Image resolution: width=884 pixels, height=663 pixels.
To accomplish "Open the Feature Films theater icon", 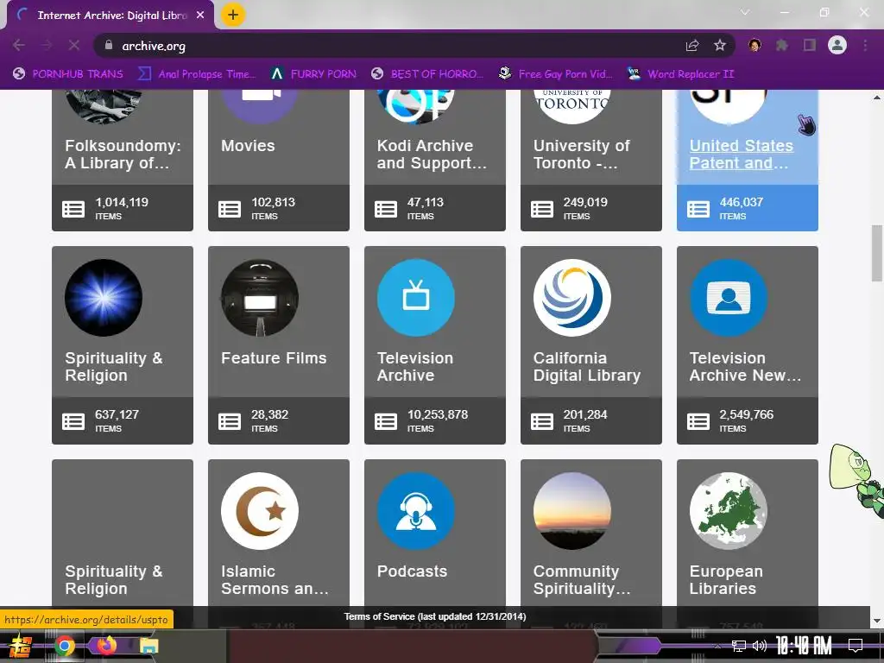I will [259, 298].
